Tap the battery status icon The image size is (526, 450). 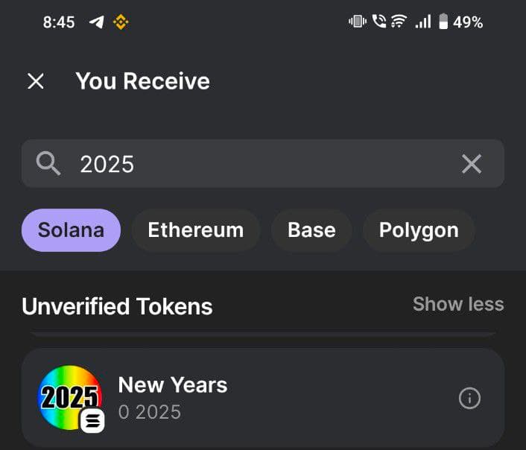coord(443,22)
